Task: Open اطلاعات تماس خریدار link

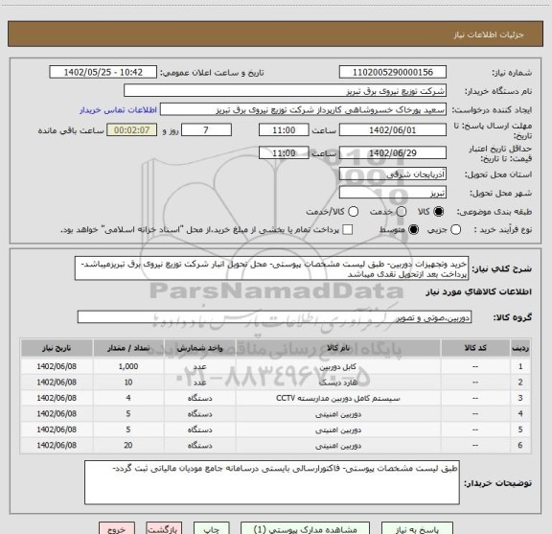Action: 118,110
